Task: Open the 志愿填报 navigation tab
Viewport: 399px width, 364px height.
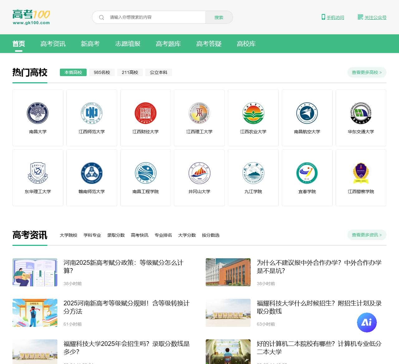Action: (128, 44)
